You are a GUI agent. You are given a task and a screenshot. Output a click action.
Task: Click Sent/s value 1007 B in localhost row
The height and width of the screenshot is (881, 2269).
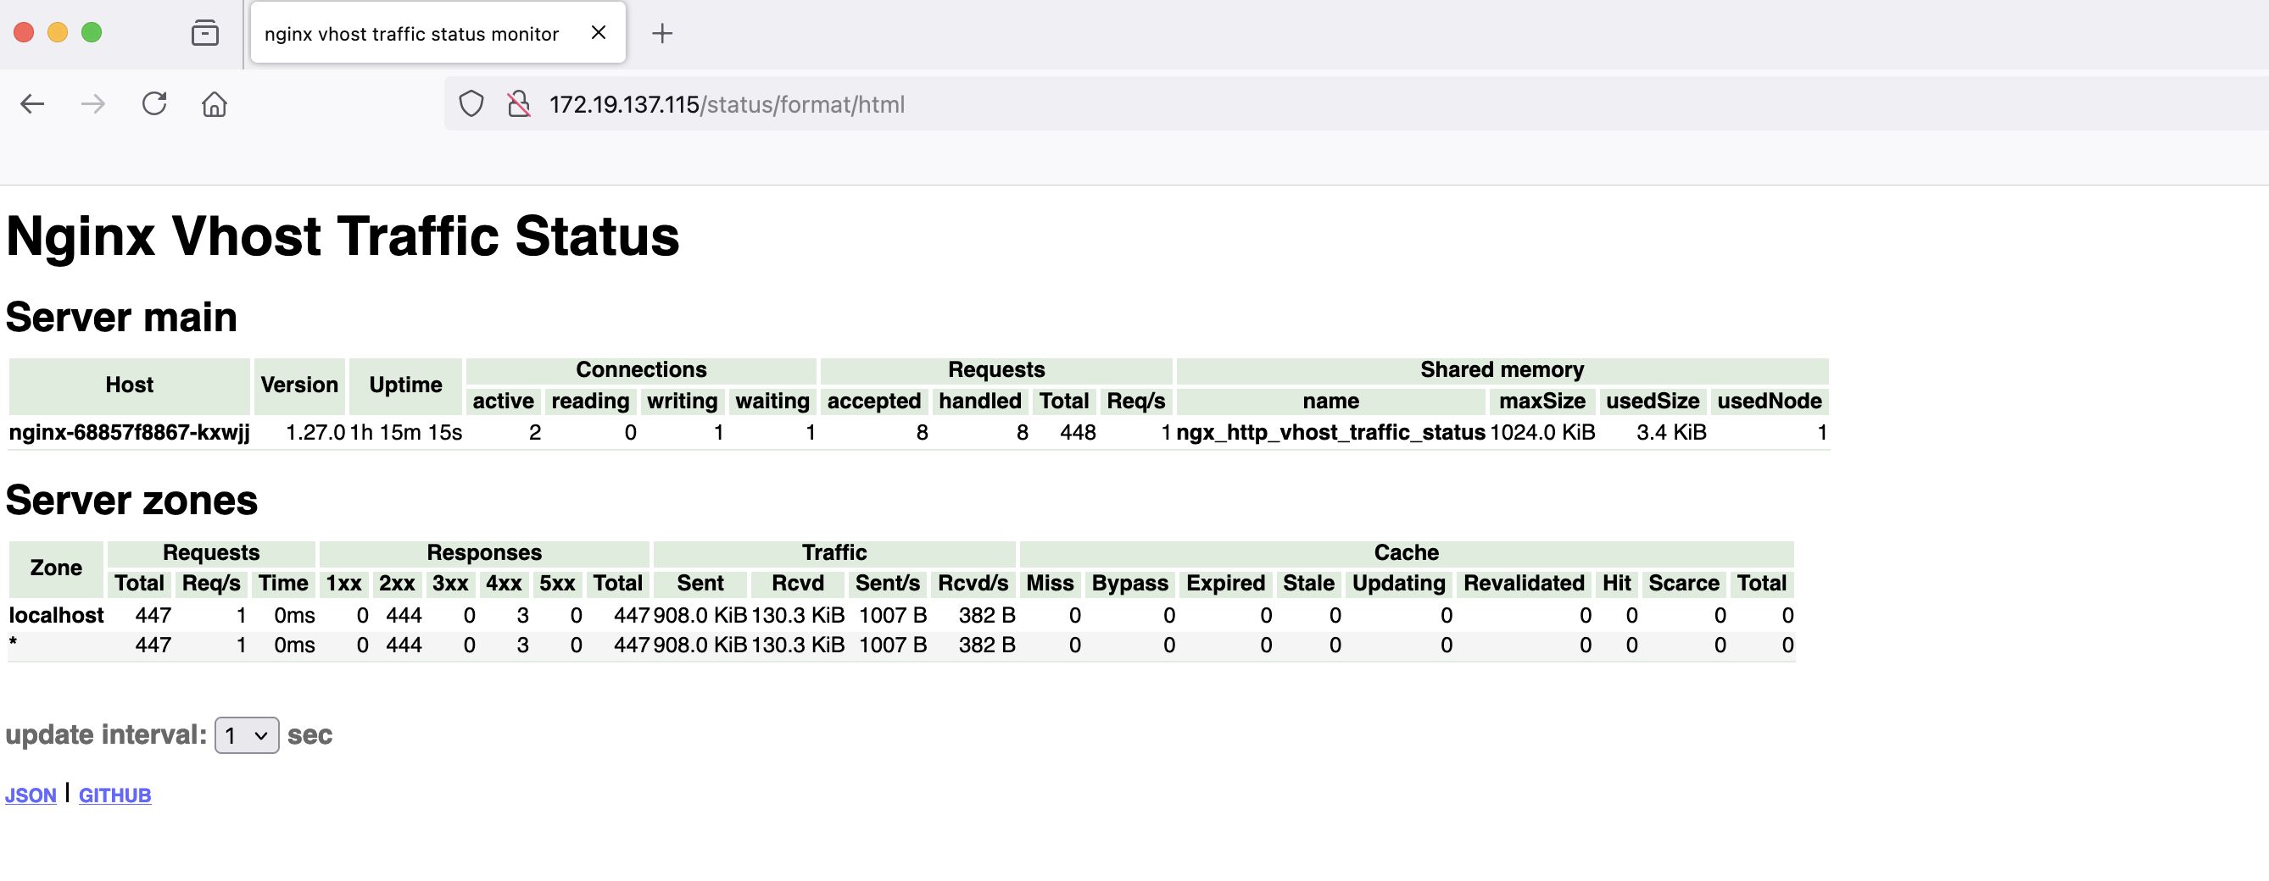tap(892, 615)
